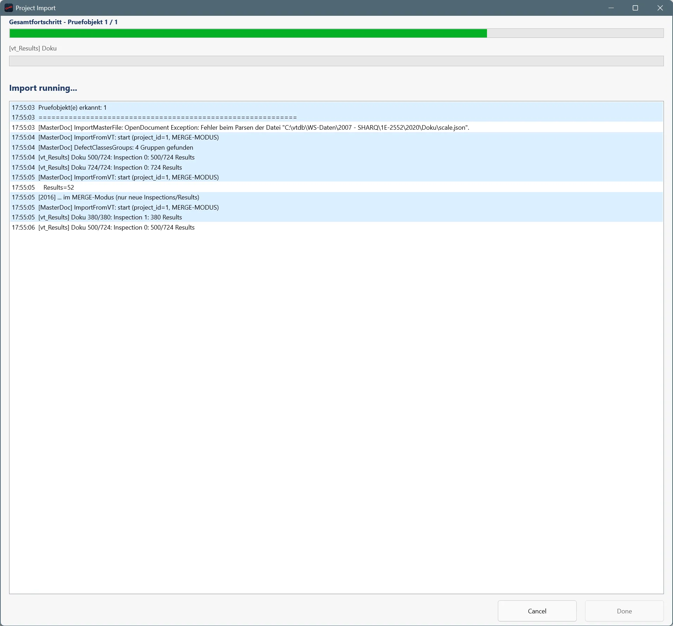Select the first 17:55:05 ImportFromVT start log line
The width and height of the screenshot is (673, 626).
pyautogui.click(x=336, y=177)
